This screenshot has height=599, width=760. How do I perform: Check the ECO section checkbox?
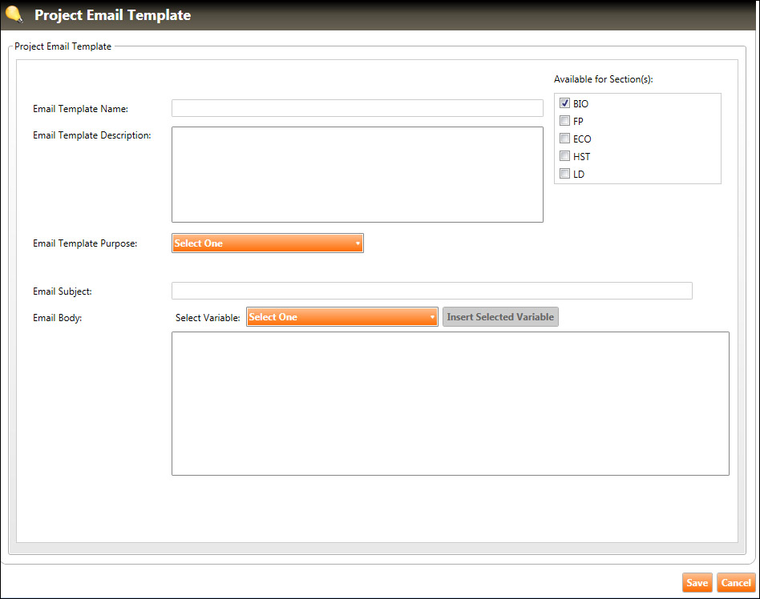click(x=565, y=139)
